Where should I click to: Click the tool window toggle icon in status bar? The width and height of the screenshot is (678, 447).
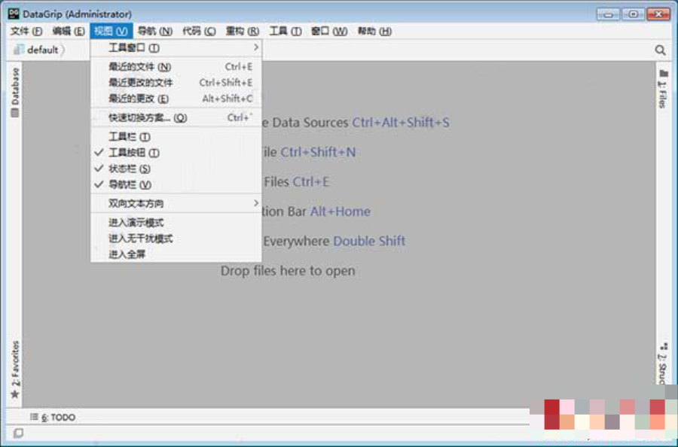(18, 433)
